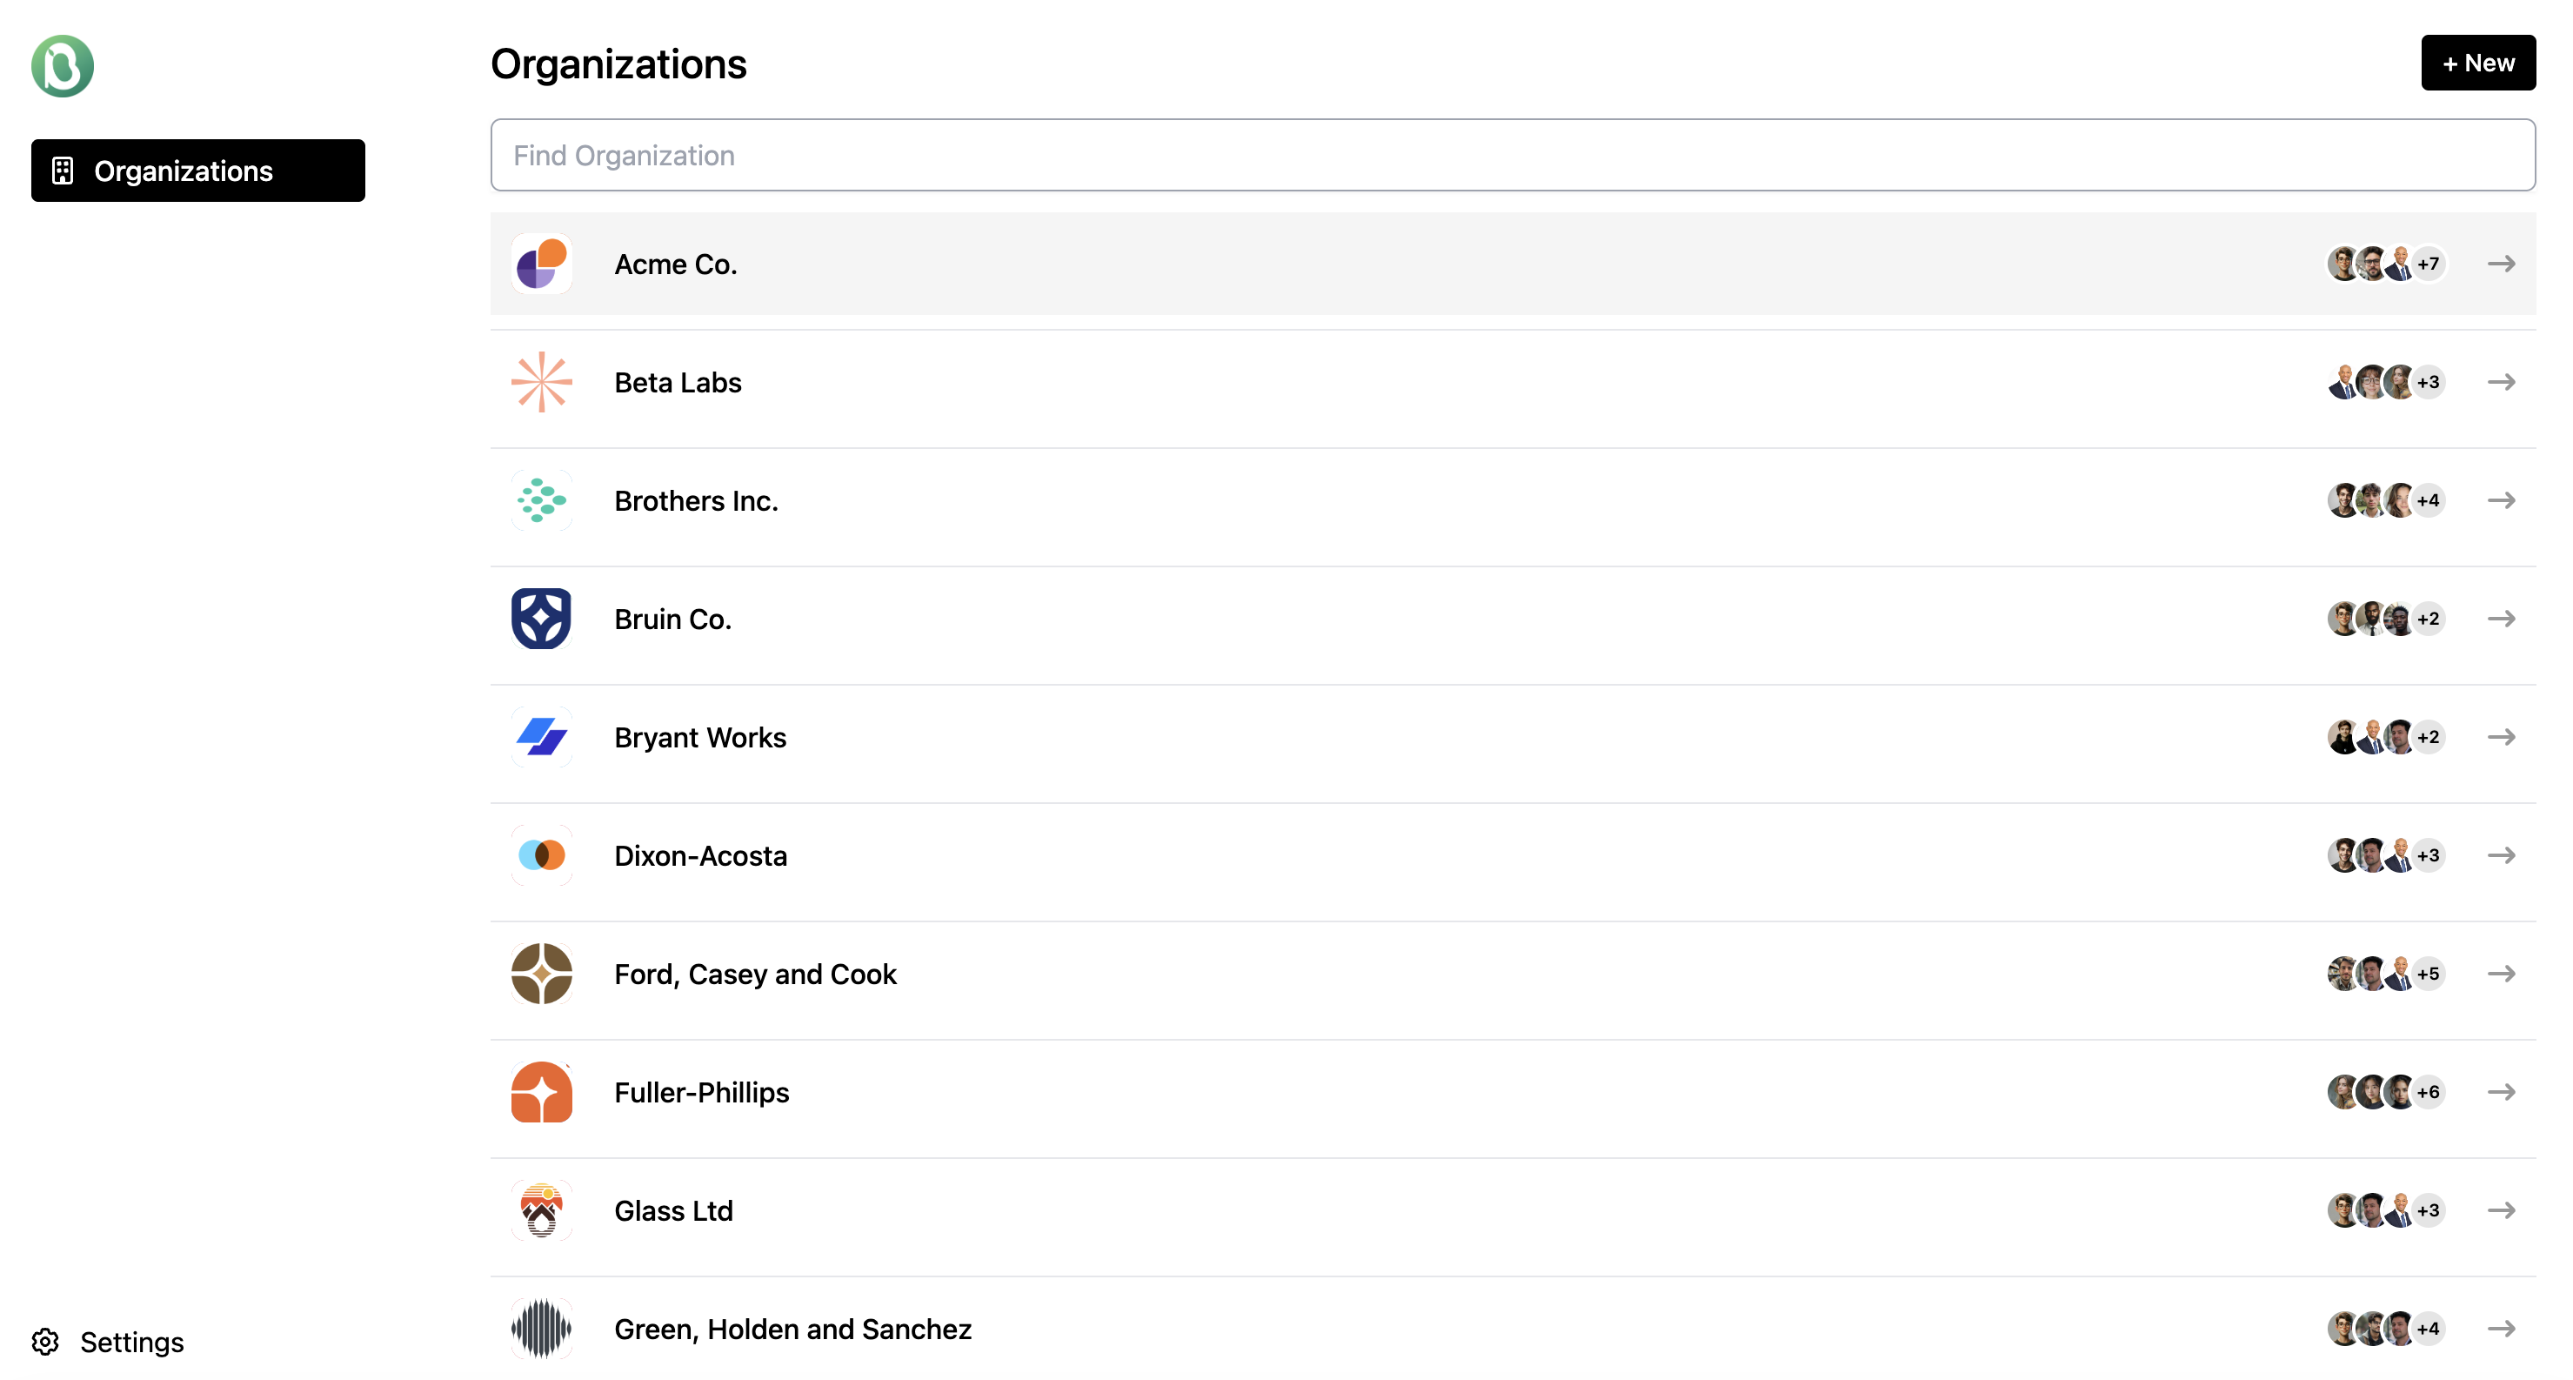Screen dimensions: 2573x1380
Task: Click the +4 members badge on Brothers Inc.
Action: 2428,499
